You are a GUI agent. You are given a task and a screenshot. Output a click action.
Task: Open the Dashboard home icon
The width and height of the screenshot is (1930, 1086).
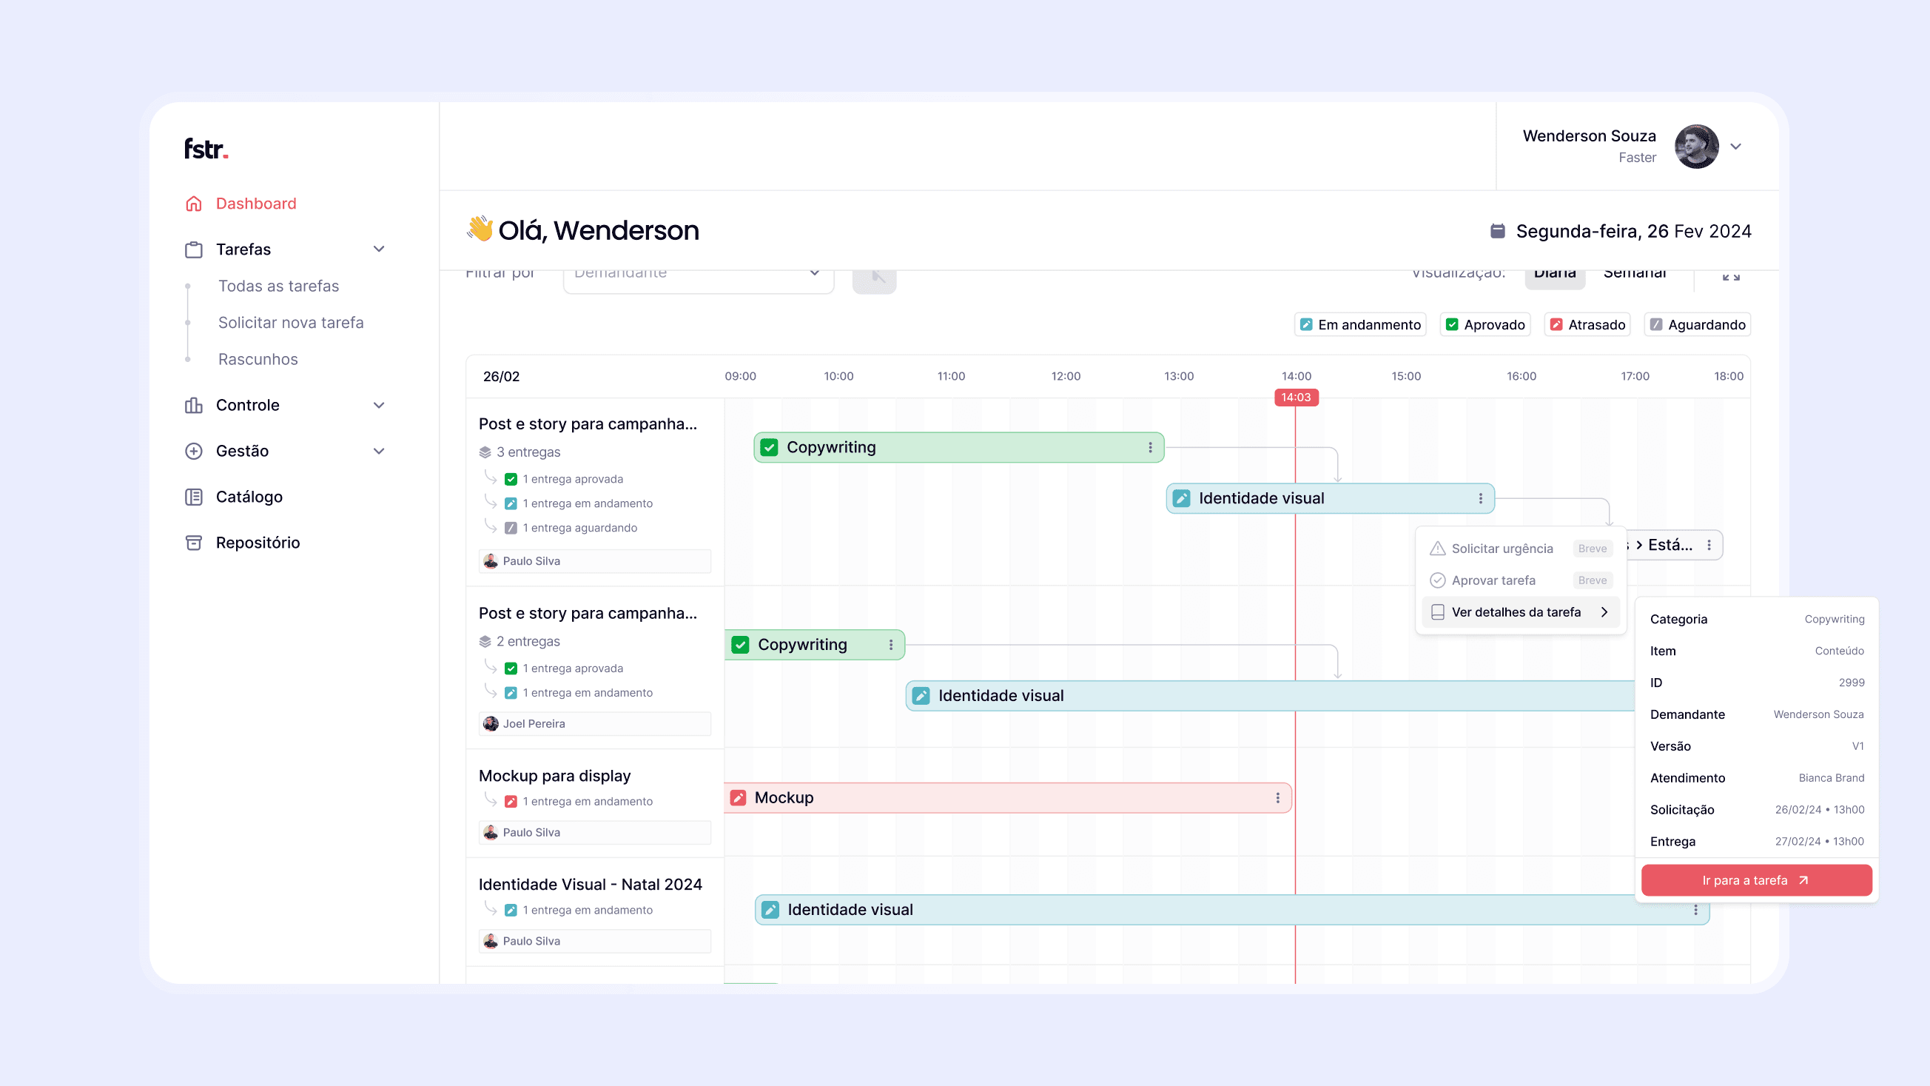click(193, 204)
